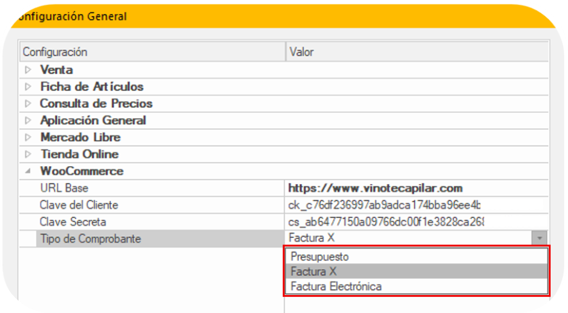
Task: Expand the Aplicación General category
Action: tap(28, 121)
